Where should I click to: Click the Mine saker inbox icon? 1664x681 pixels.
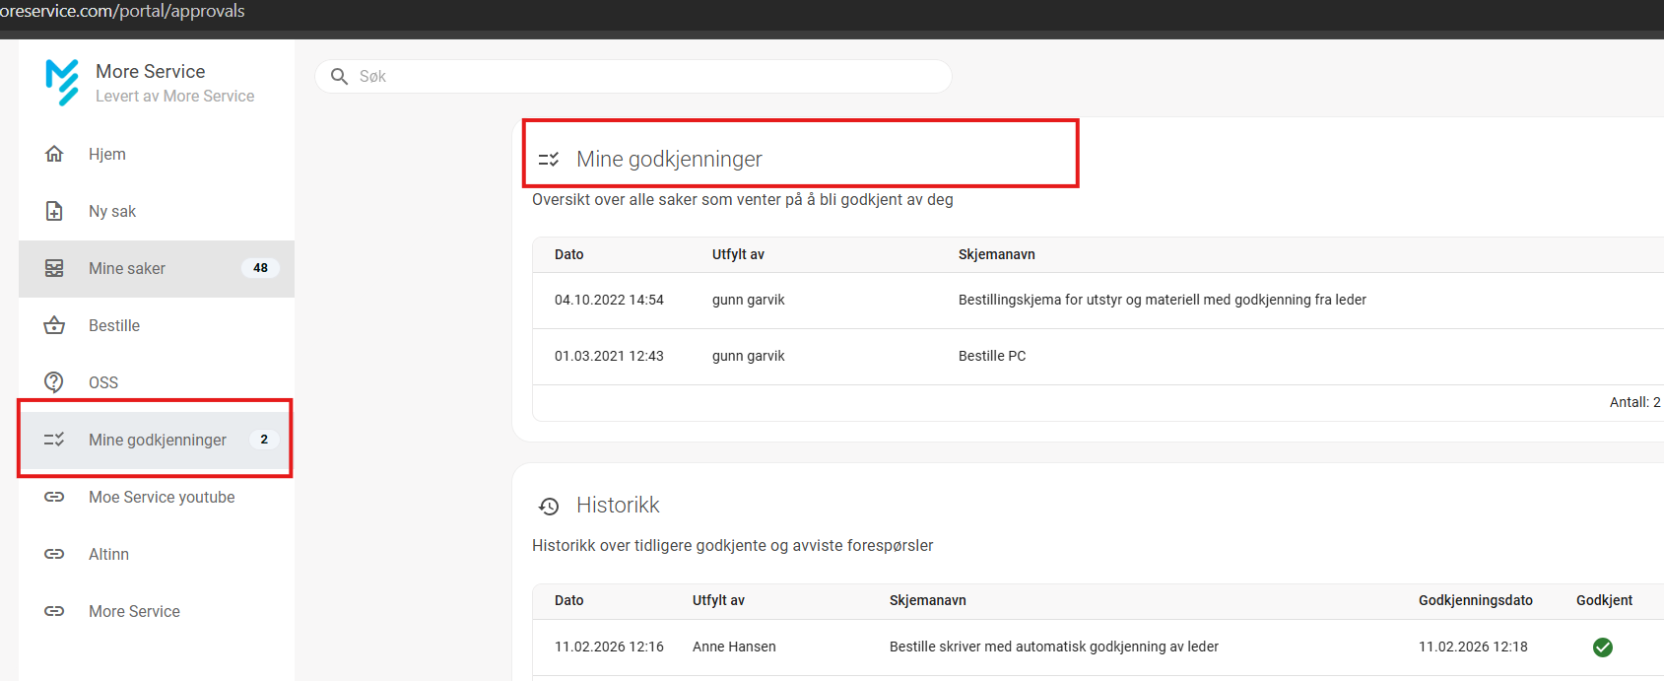click(54, 268)
